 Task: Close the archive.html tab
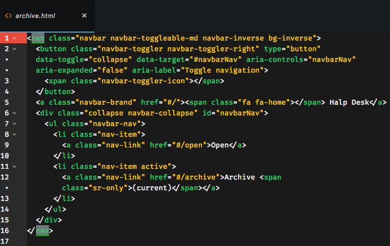pos(84,16)
